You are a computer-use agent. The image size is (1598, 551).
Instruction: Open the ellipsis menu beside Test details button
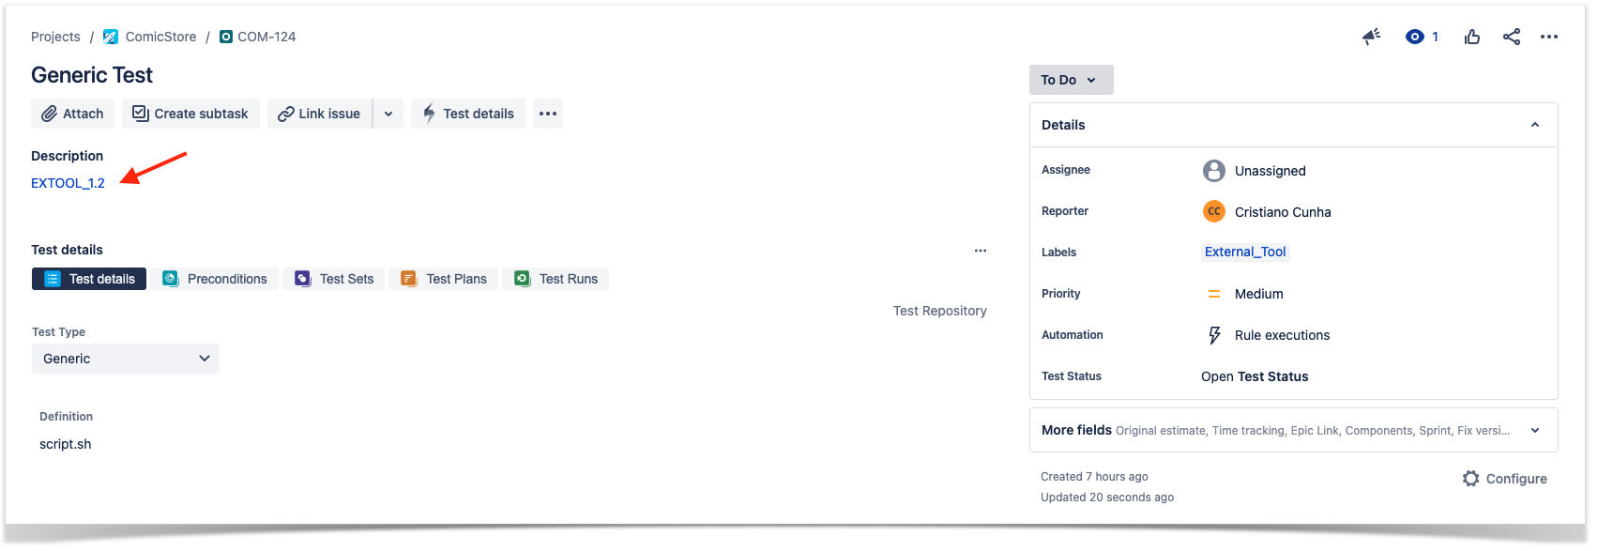pyautogui.click(x=548, y=114)
